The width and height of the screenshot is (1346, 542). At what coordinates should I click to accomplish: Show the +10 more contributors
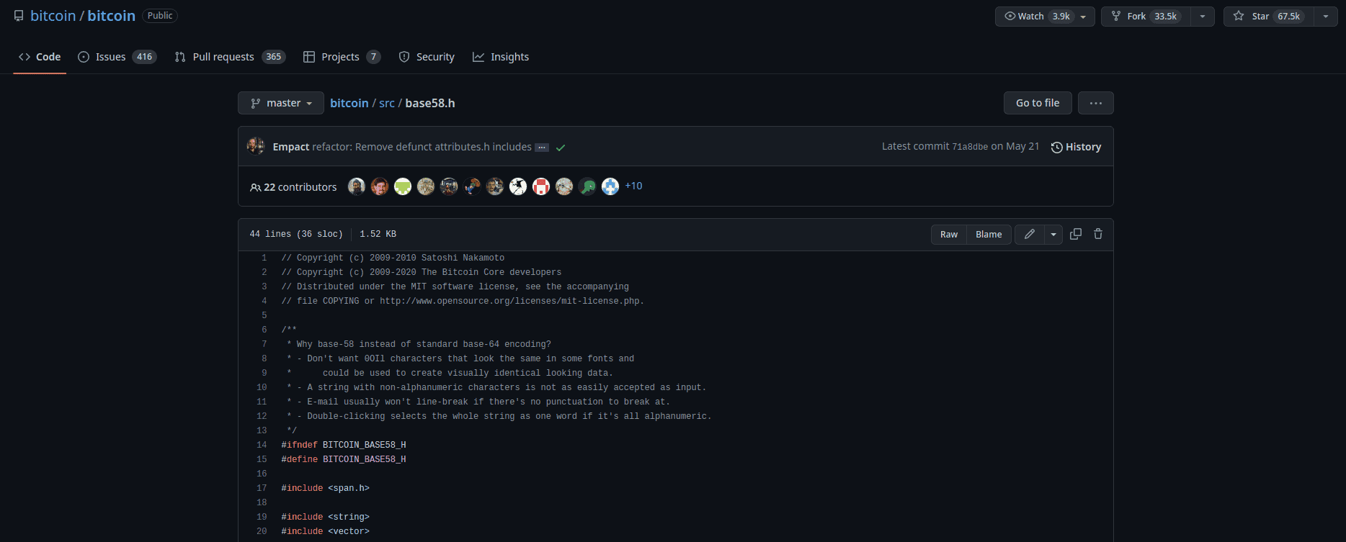[x=633, y=186]
